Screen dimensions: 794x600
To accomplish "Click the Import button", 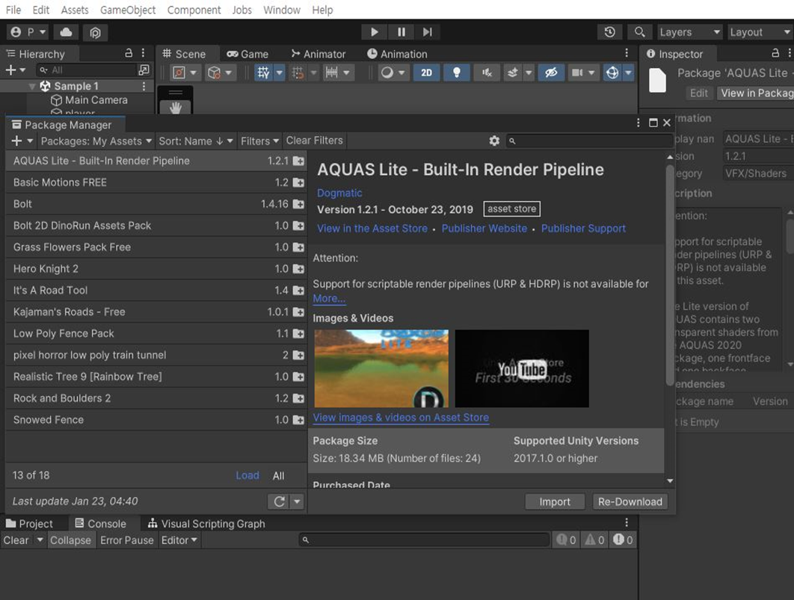I will coord(555,501).
